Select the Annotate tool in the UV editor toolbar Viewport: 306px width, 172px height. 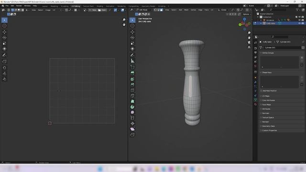tap(4, 55)
